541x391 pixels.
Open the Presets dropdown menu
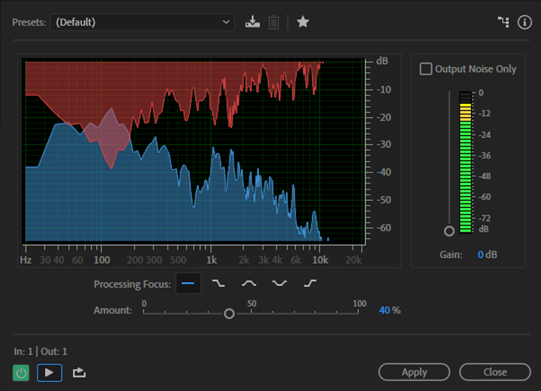click(142, 22)
